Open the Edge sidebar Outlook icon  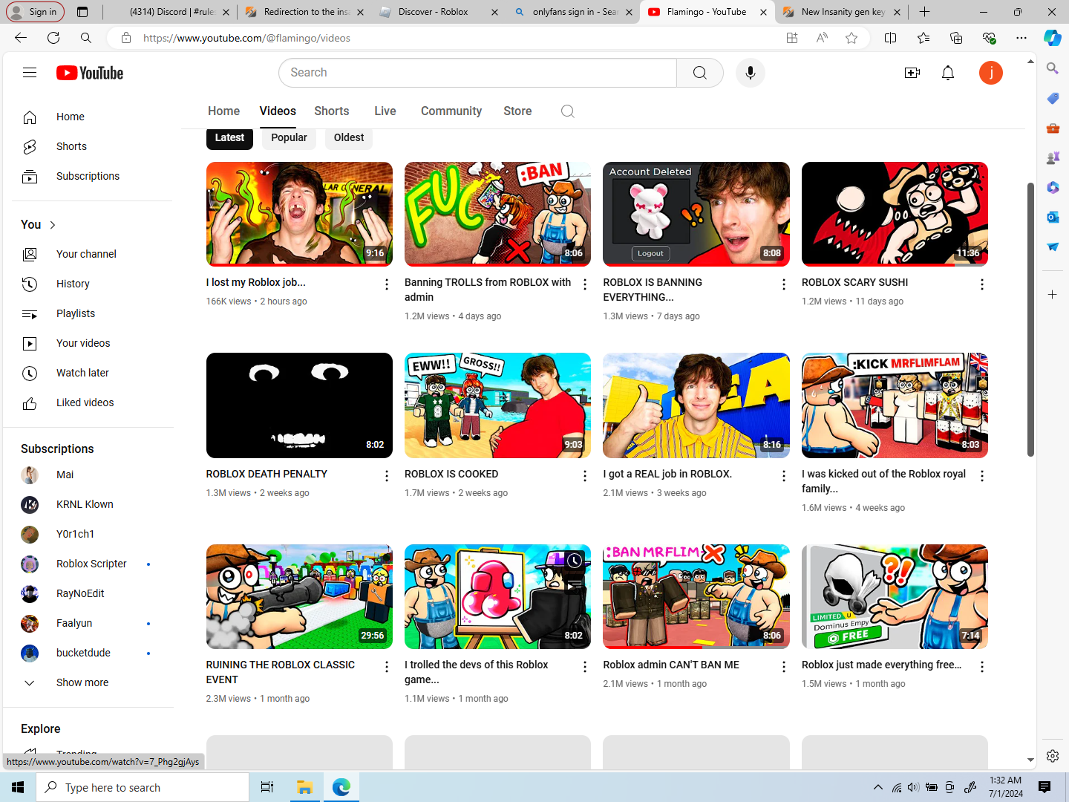[x=1053, y=217]
